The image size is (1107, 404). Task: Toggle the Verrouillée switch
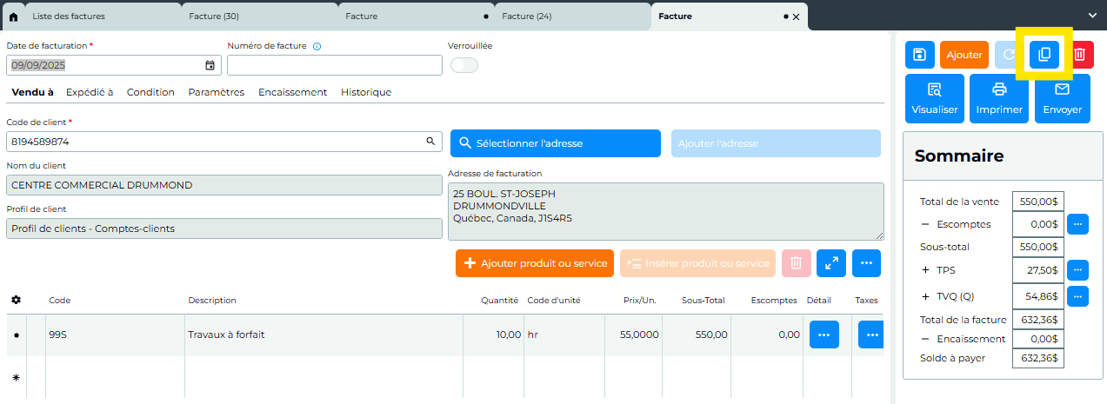point(464,65)
